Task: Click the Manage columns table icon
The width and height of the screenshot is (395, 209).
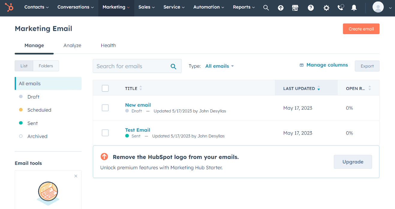Action: pos(301,65)
